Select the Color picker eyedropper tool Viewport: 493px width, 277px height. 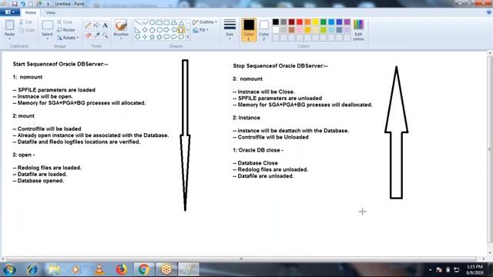tap(97, 35)
